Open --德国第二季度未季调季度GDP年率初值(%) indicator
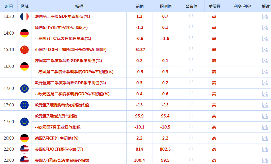Screen dimensions: 271x164 coord(74,72)
